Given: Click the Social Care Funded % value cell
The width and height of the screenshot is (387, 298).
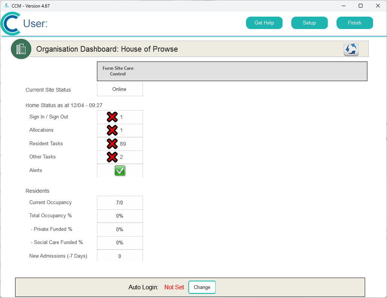Looking at the screenshot, I should coord(120,243).
